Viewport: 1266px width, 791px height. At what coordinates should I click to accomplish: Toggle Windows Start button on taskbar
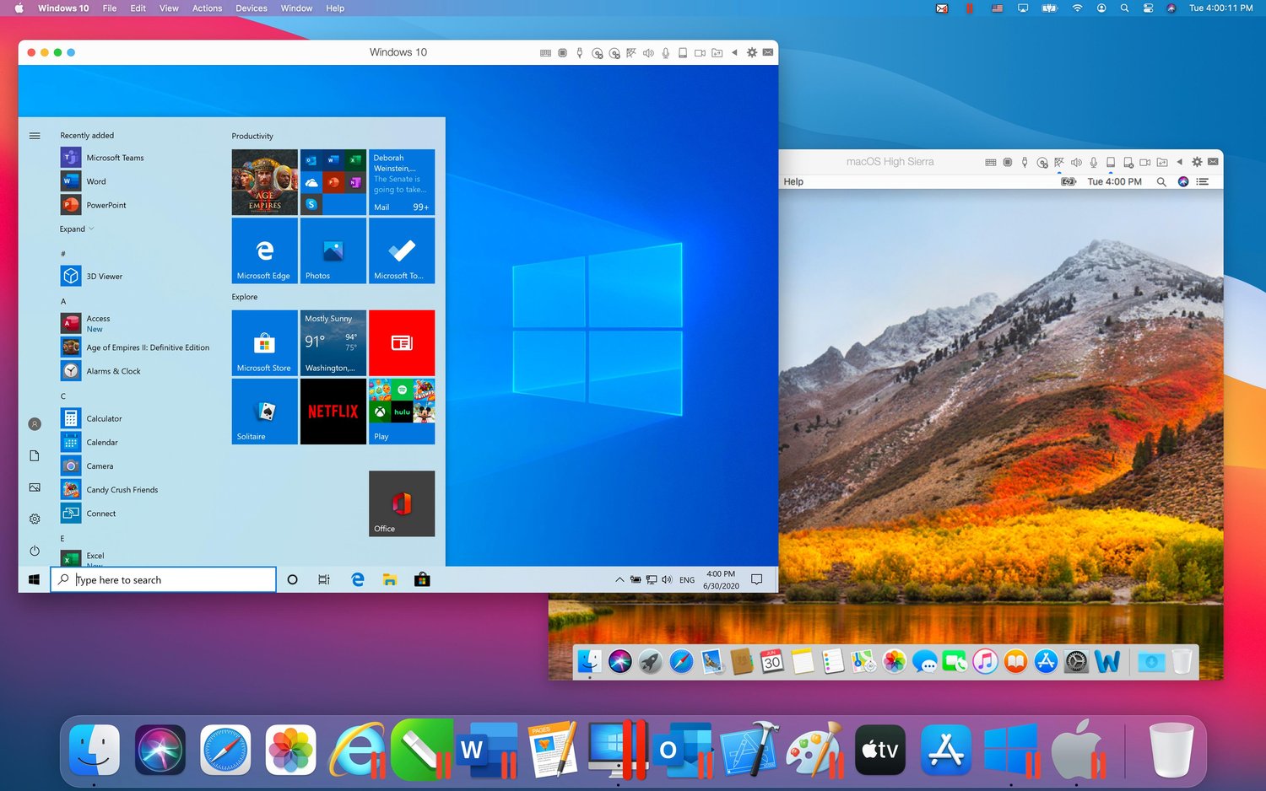pyautogui.click(x=35, y=579)
